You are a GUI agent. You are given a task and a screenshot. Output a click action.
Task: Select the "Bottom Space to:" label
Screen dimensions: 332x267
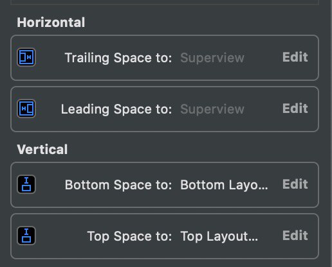[x=118, y=185]
